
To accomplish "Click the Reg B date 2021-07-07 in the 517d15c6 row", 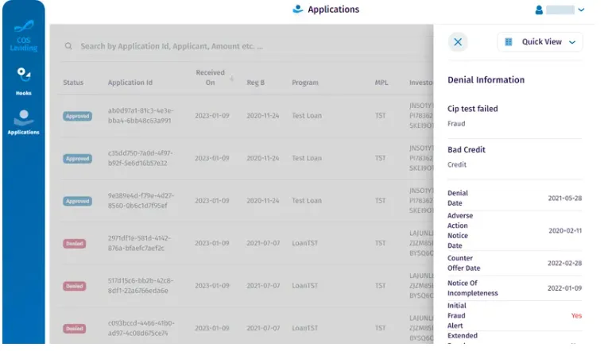I will pyautogui.click(x=263, y=286).
